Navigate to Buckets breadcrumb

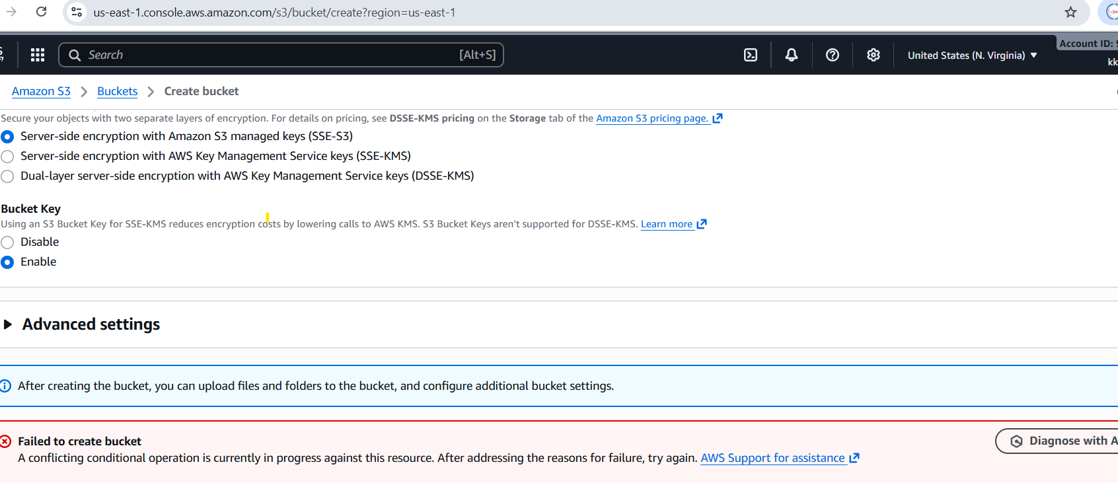pos(117,91)
